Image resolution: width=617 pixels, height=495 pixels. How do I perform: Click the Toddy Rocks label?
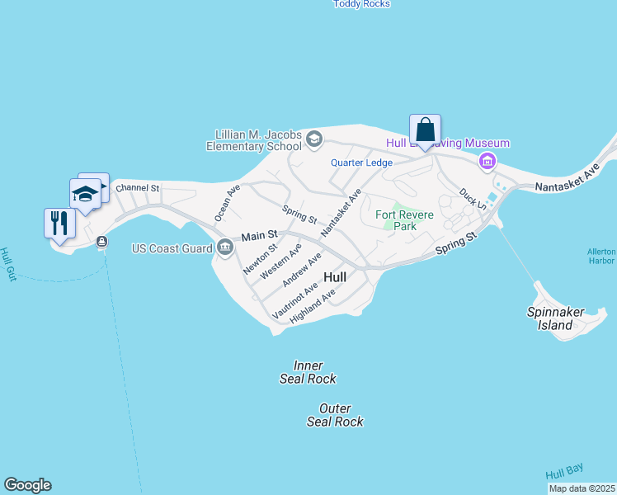point(361,4)
